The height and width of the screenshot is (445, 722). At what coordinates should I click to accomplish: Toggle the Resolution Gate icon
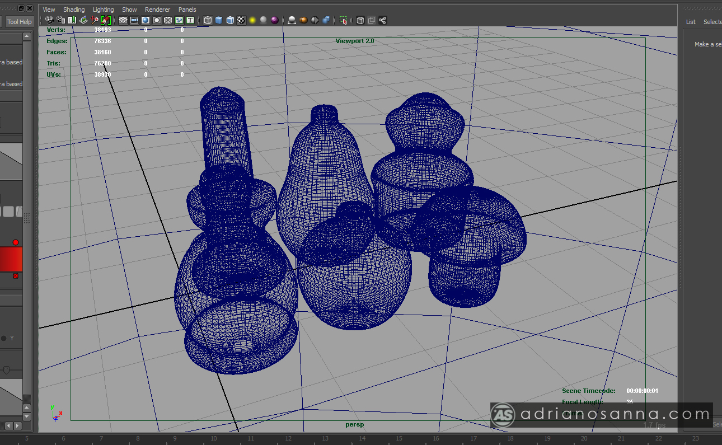point(146,20)
